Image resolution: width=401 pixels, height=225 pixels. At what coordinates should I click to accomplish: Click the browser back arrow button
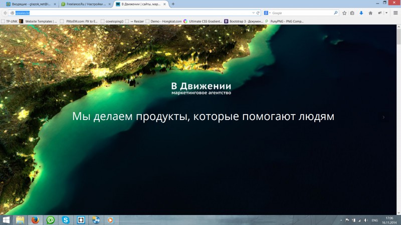(x=6, y=13)
